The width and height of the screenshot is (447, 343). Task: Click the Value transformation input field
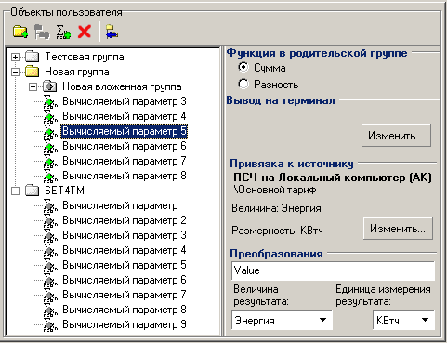tap(333, 270)
